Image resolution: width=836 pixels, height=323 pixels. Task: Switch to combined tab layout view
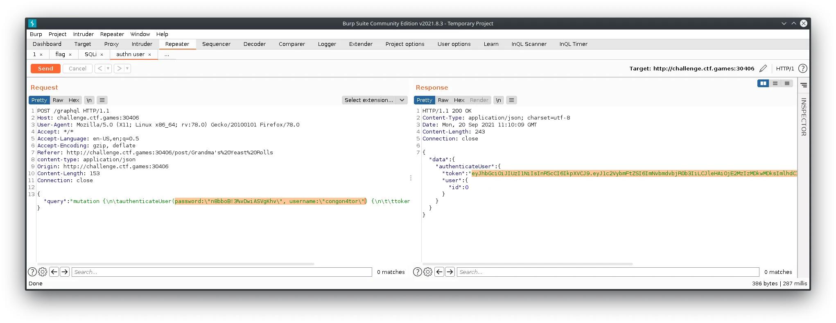tap(787, 84)
